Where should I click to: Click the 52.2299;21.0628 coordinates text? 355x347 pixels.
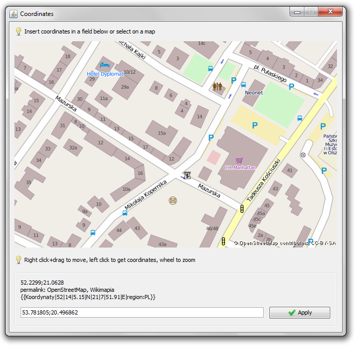click(x=42, y=283)
